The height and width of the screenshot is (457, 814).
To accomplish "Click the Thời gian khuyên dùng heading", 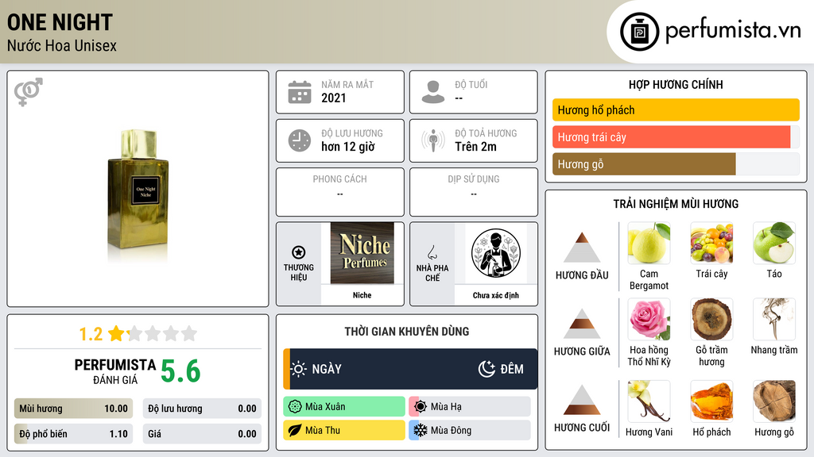I will point(407,332).
